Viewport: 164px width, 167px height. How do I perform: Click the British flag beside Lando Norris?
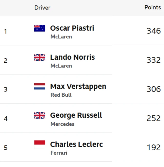[40, 57]
